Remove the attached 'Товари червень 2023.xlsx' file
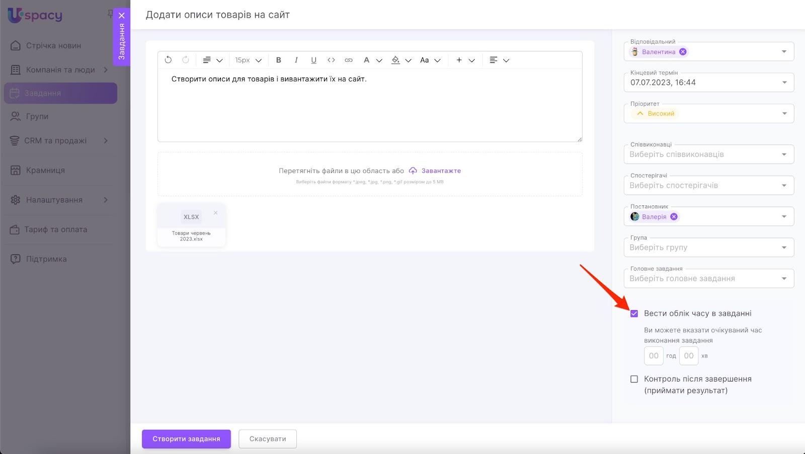 coord(215,212)
